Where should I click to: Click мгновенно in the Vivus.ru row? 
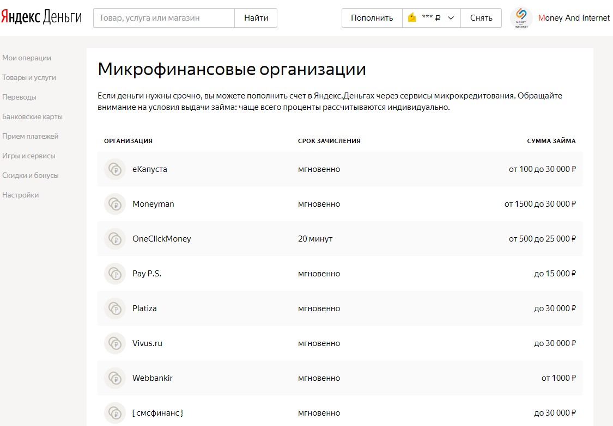pyautogui.click(x=319, y=343)
